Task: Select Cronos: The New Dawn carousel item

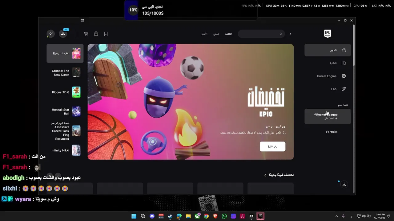Action: coord(65,73)
